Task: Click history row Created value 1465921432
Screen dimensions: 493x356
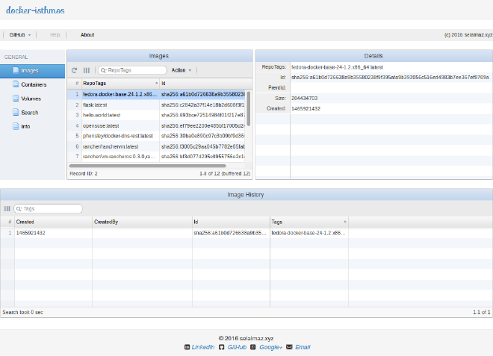Action: (x=31, y=233)
